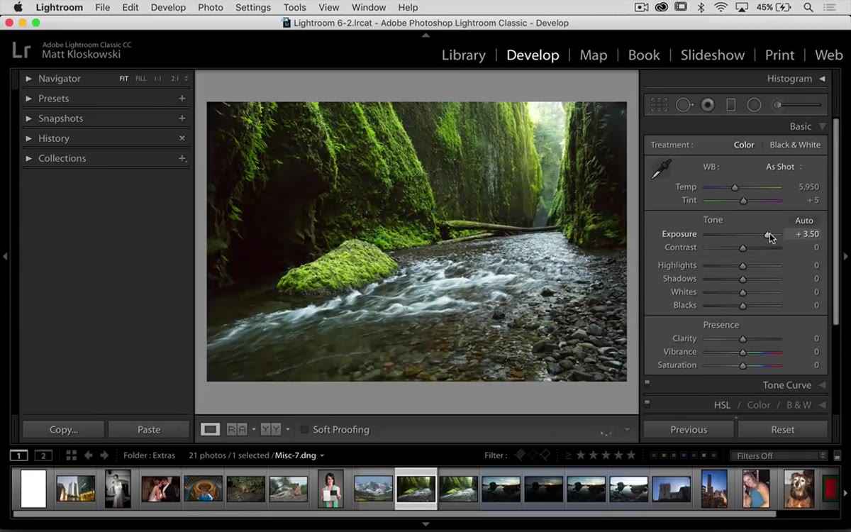Pick the White Balance Selector eyedropper

(x=661, y=169)
